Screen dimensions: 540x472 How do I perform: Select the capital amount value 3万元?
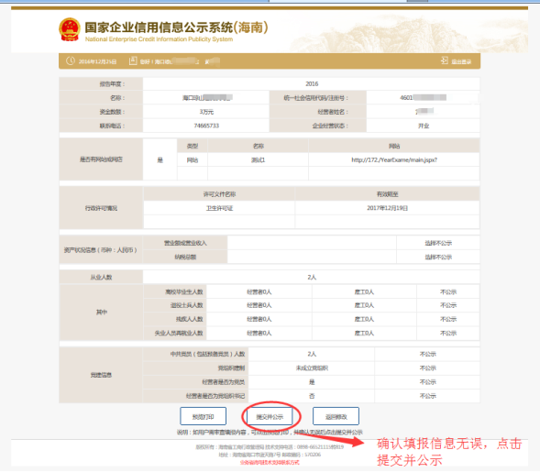(x=206, y=112)
